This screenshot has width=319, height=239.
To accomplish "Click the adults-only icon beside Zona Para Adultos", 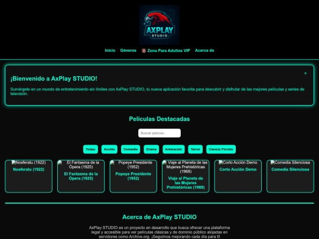I will (144, 51).
